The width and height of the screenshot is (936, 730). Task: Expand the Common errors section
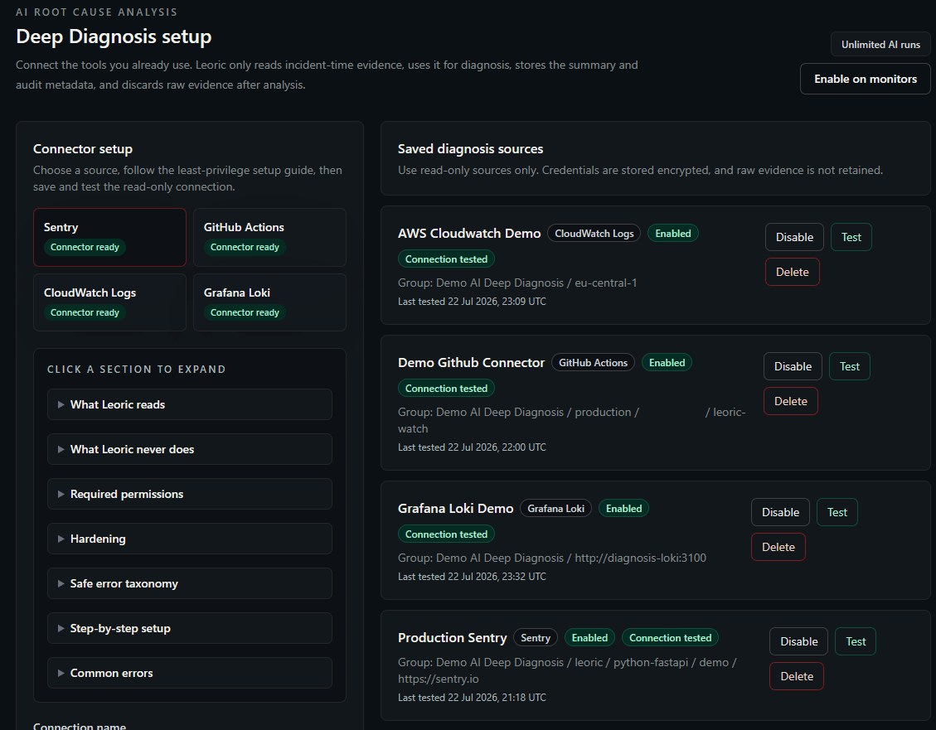(190, 673)
